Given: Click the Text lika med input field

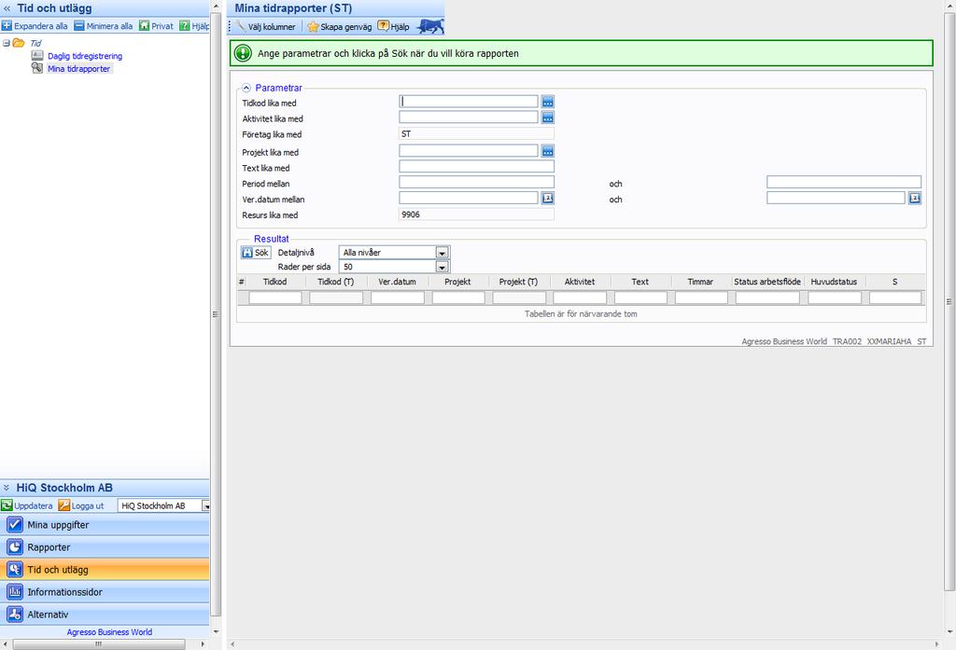Looking at the screenshot, I should 477,166.
